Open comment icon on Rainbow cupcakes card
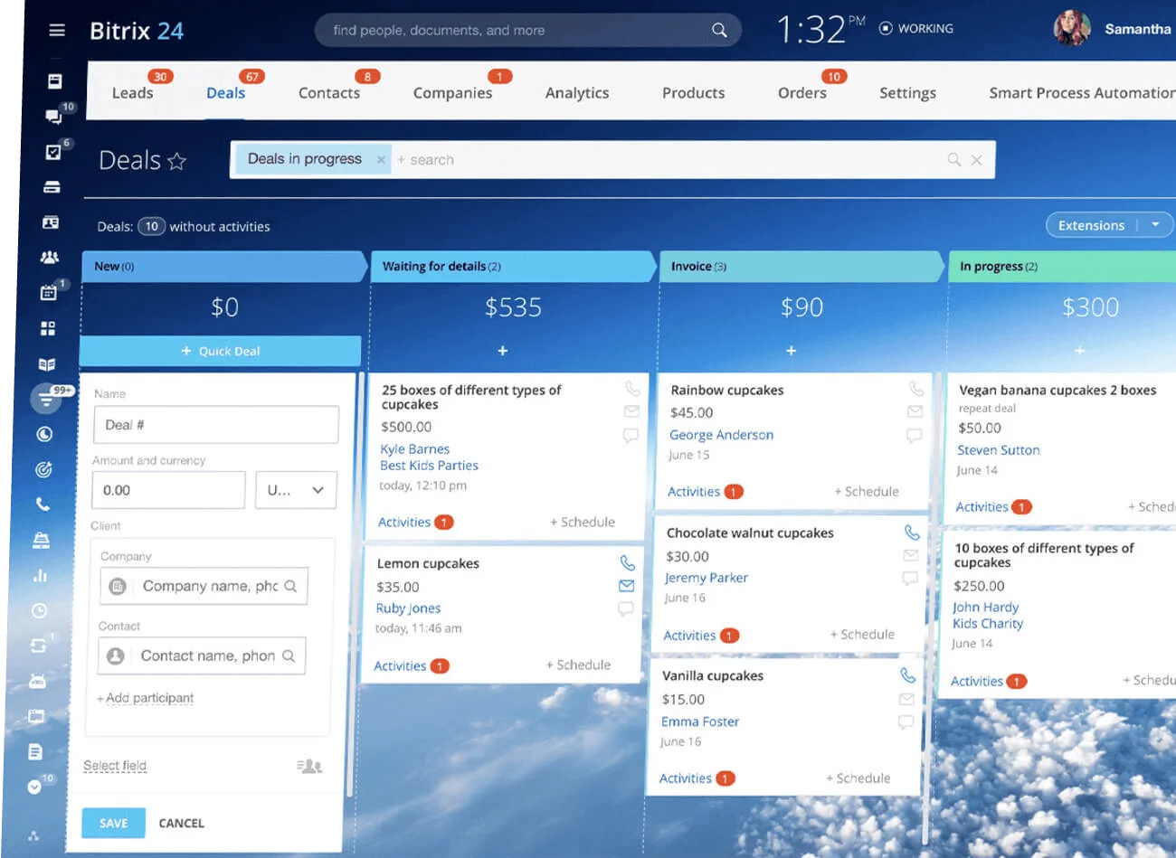 pyautogui.click(x=915, y=436)
